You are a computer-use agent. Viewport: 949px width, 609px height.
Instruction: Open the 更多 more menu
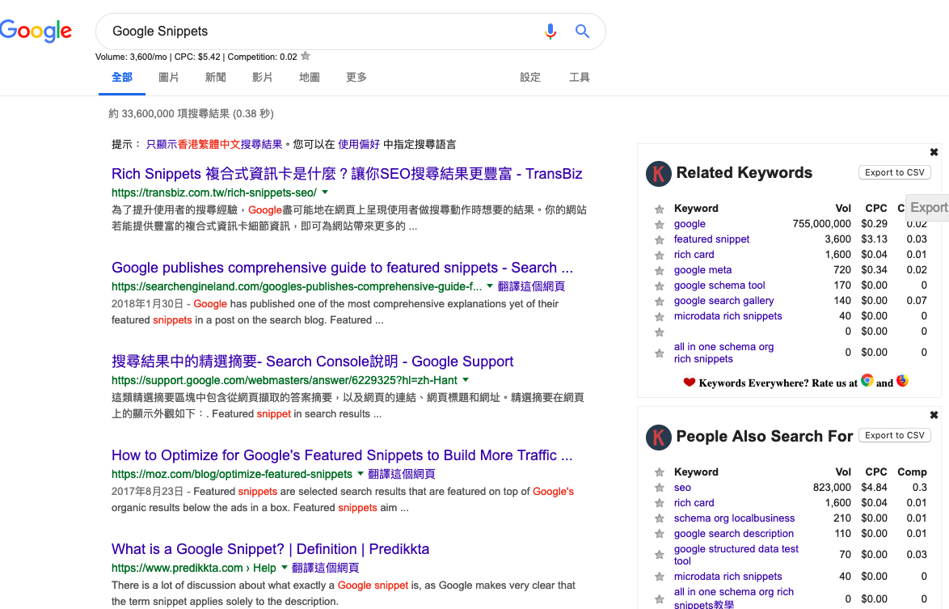click(x=356, y=78)
